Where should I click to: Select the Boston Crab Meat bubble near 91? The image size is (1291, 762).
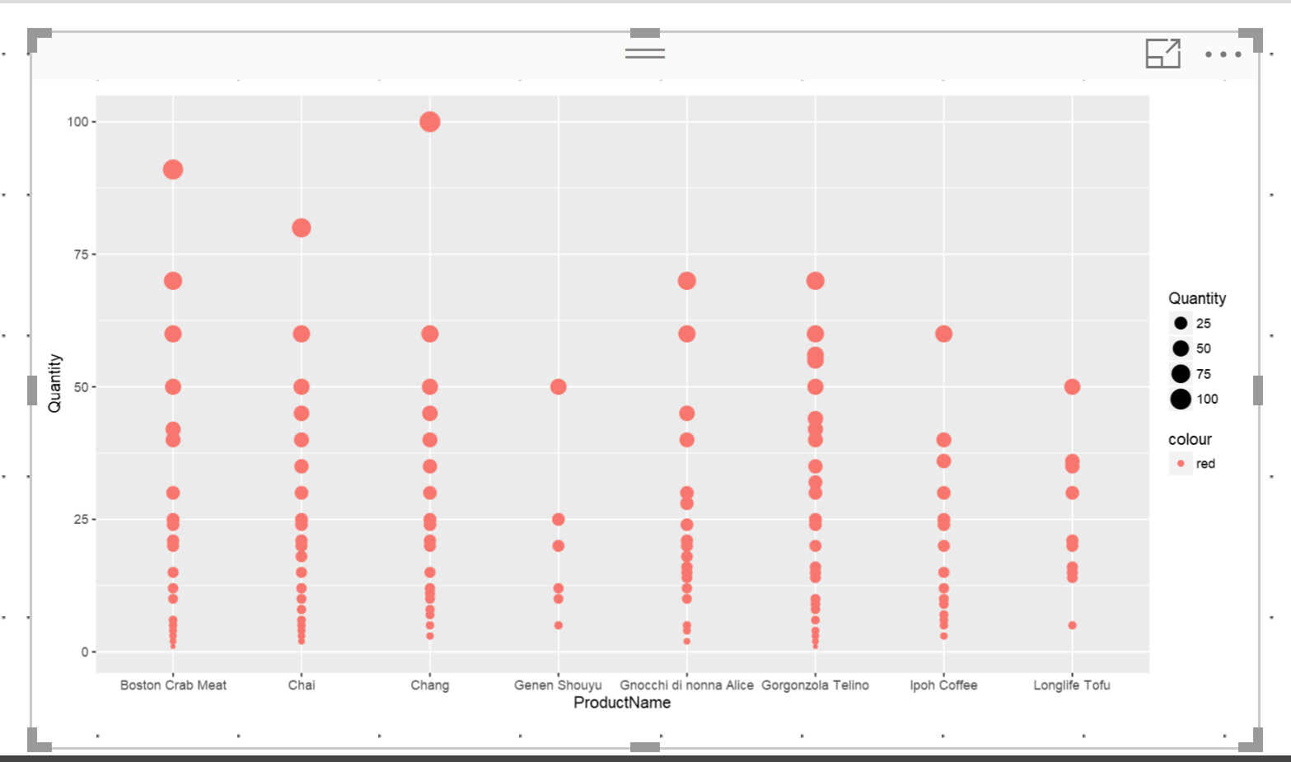(x=173, y=171)
